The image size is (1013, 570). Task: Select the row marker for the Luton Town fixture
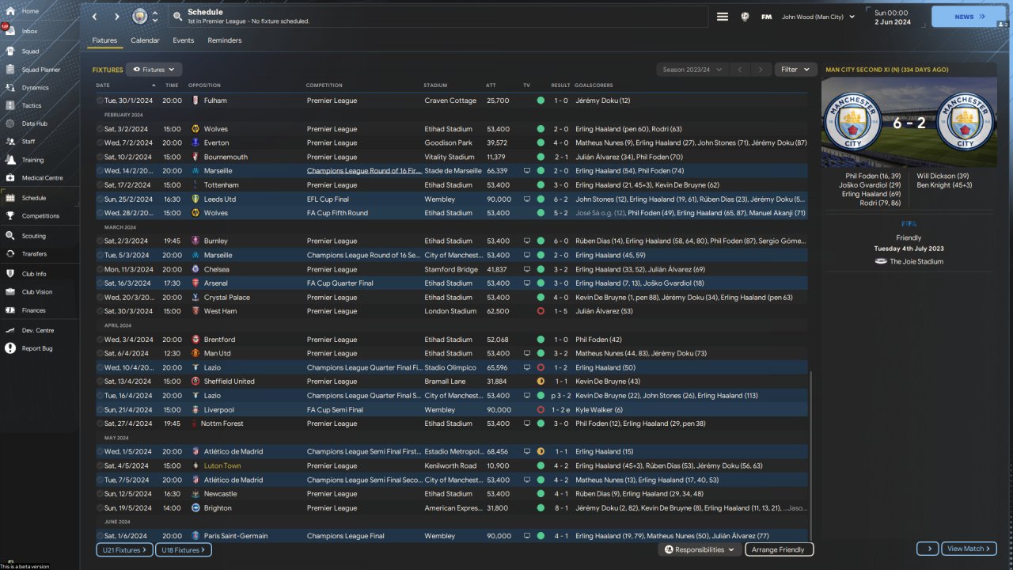[x=100, y=466]
